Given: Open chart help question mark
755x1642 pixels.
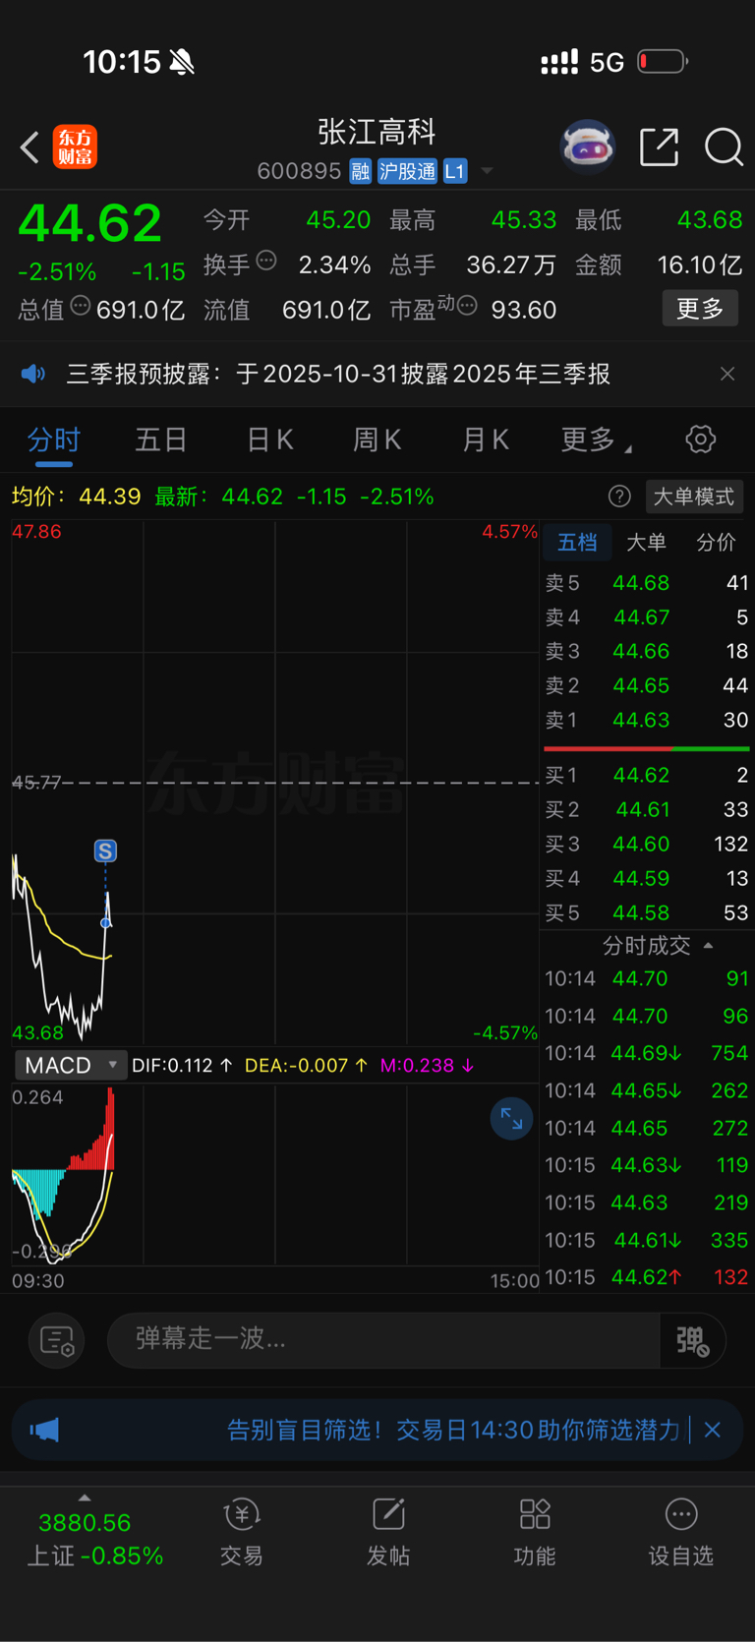Looking at the screenshot, I should coord(619,497).
